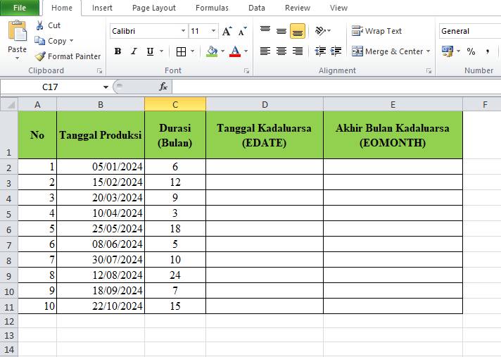Apply Accounting Number Format icon

point(448,51)
